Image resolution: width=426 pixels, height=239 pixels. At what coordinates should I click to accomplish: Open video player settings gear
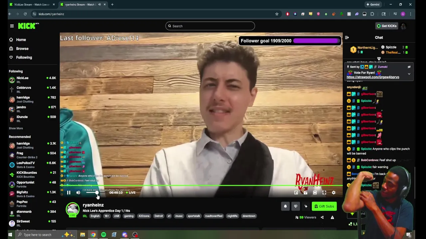(333, 193)
